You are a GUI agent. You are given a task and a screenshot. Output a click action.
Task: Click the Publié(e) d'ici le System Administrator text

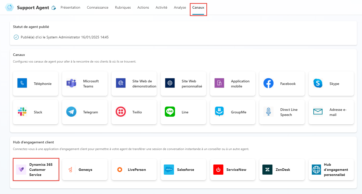pyautogui.click(x=65, y=37)
